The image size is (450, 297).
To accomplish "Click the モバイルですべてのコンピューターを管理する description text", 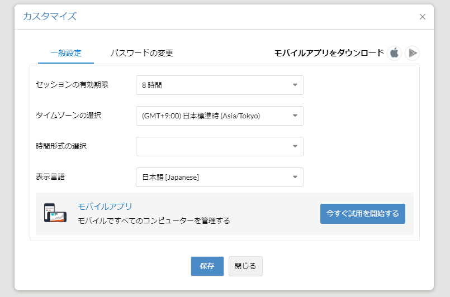I will (154, 221).
